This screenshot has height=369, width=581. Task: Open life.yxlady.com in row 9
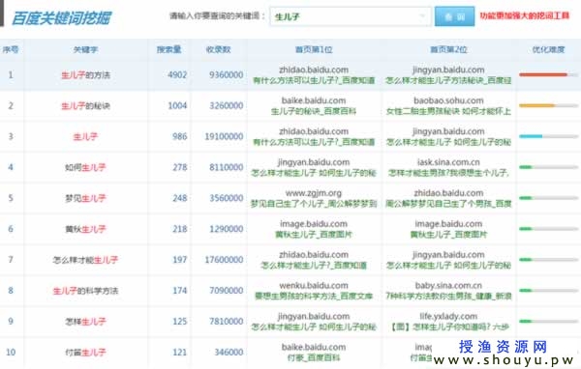pyautogui.click(x=448, y=317)
